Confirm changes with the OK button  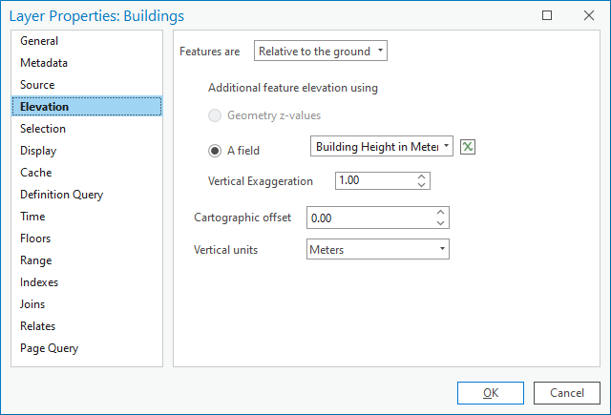(x=490, y=393)
